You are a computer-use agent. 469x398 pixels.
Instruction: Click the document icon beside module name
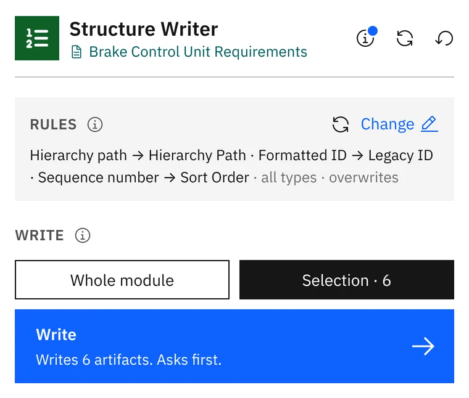(77, 52)
